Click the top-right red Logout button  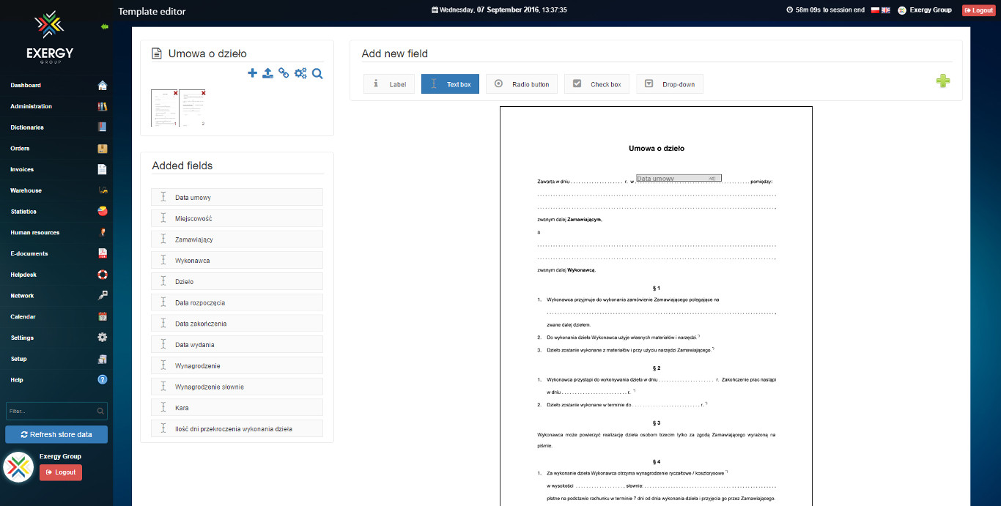coord(978,10)
